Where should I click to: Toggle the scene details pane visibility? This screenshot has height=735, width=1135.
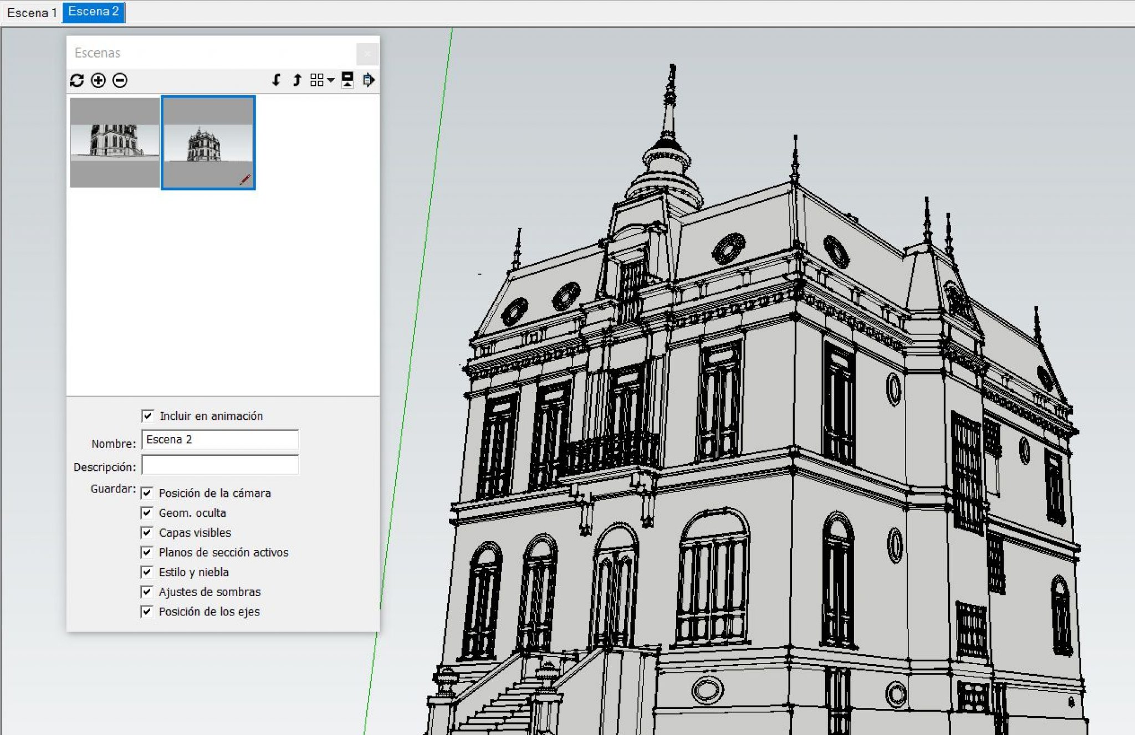click(x=347, y=81)
